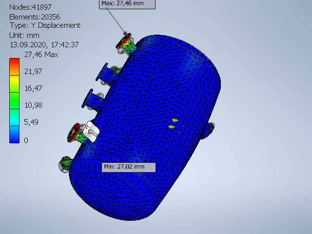Click the '27,46 Max' legend value
The image size is (312, 234).
[41, 55]
